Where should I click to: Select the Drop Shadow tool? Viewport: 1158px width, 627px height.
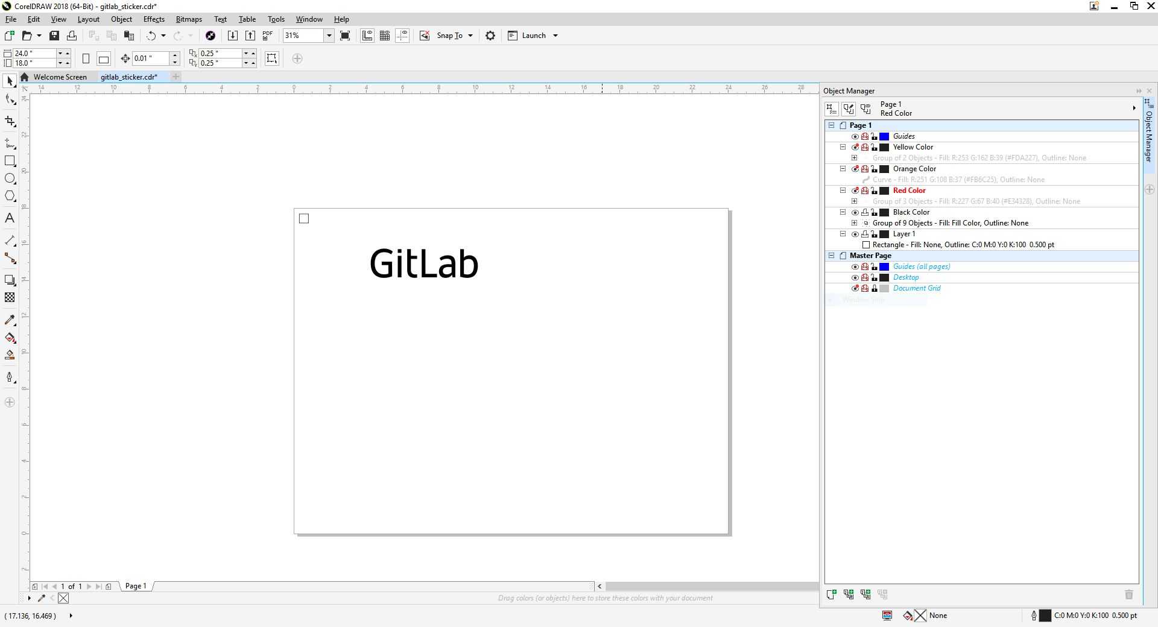[10, 280]
